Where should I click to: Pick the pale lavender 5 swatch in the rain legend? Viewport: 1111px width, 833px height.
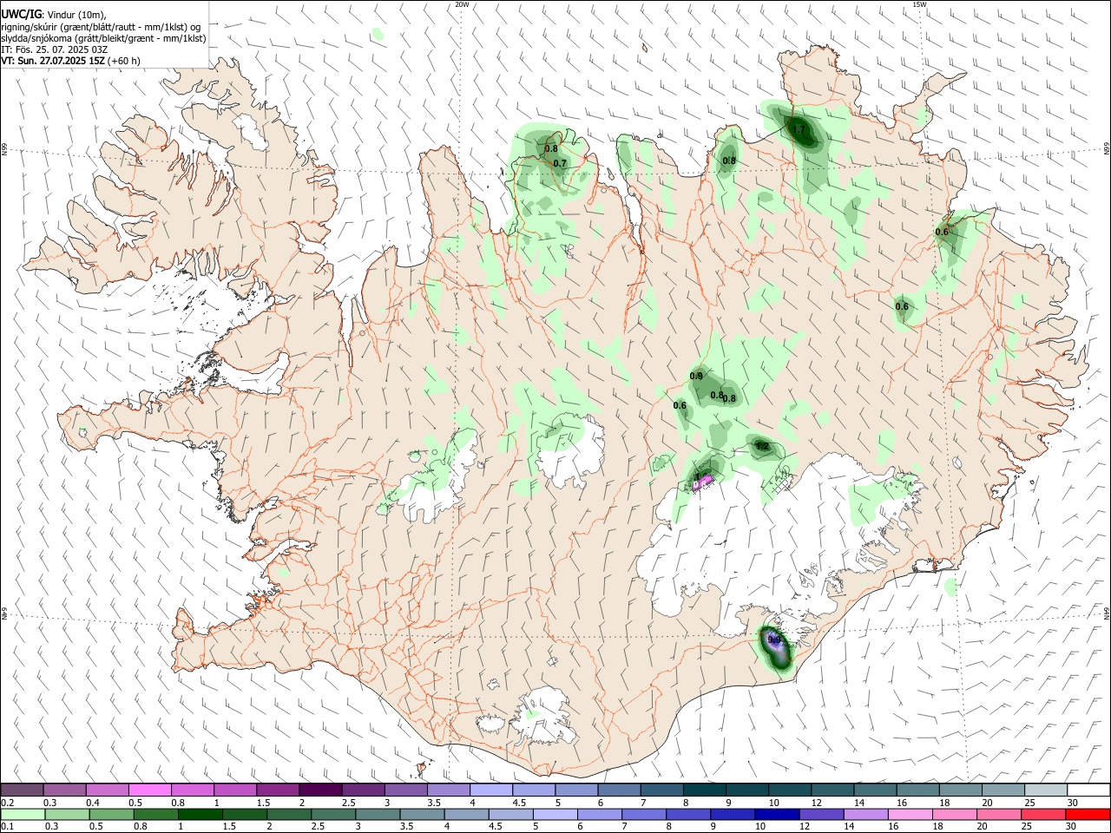click(555, 814)
